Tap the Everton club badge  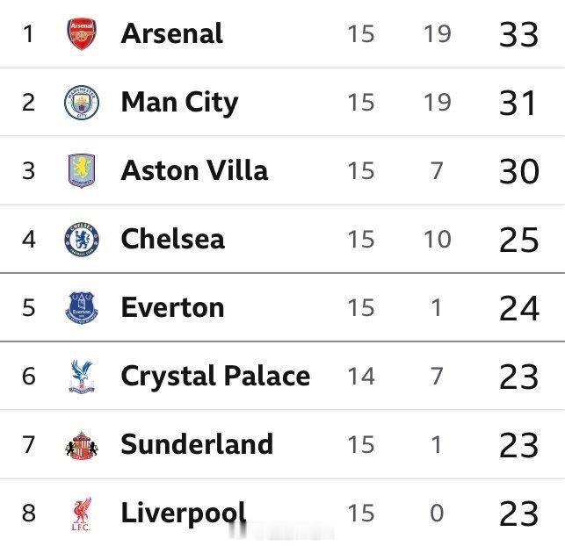[82, 307]
